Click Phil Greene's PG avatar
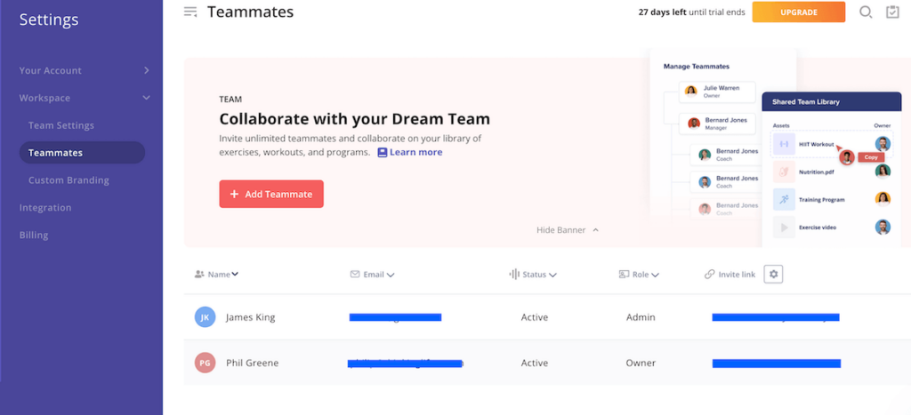The height and width of the screenshot is (415, 911). click(x=205, y=363)
